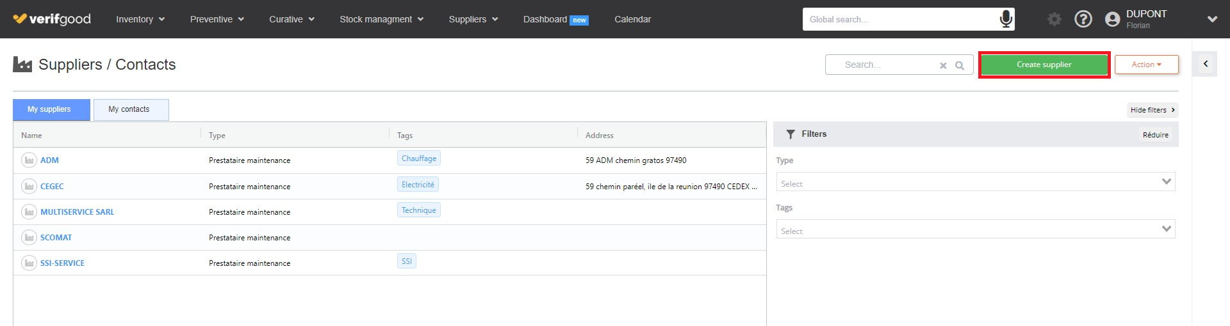Image resolution: width=1230 pixels, height=326 pixels.
Task: Activate the microphone voice search icon
Action: pos(1006,19)
